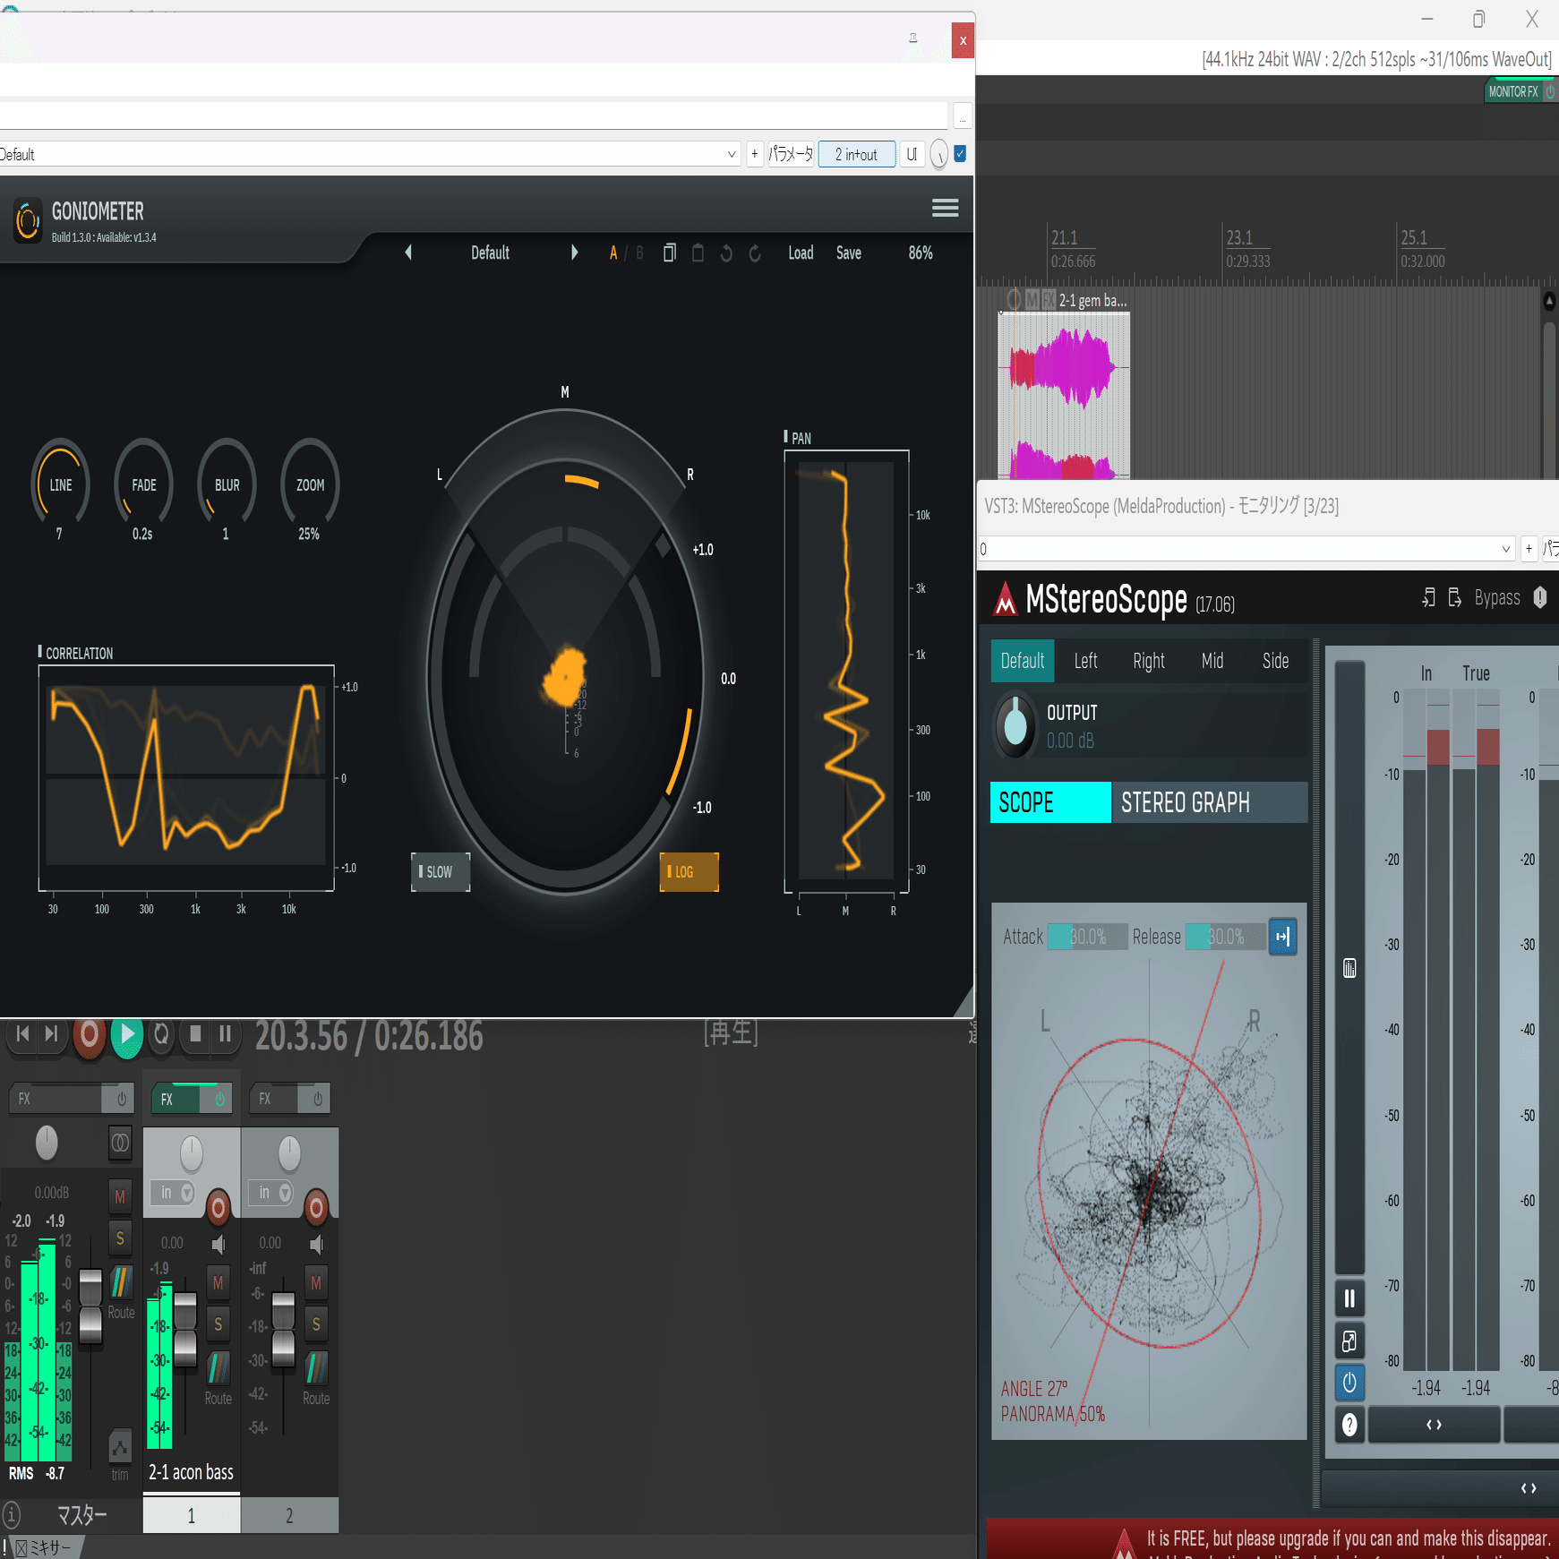Click MStereoScope preset load icon
This screenshot has height=1559, width=1559.
point(1428,597)
